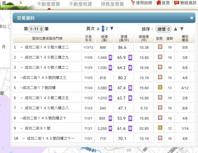The image size is (198, 153).
Task: Go to previous page up arrow
Action: (x=98, y=28)
